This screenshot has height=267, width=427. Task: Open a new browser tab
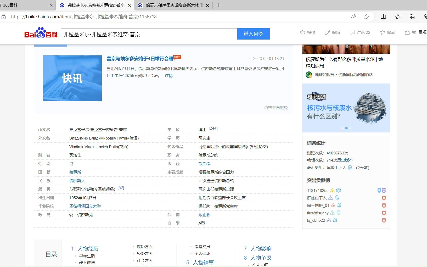[218, 5]
